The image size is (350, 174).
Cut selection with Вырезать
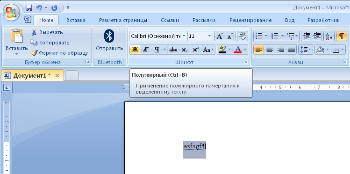click(47, 32)
